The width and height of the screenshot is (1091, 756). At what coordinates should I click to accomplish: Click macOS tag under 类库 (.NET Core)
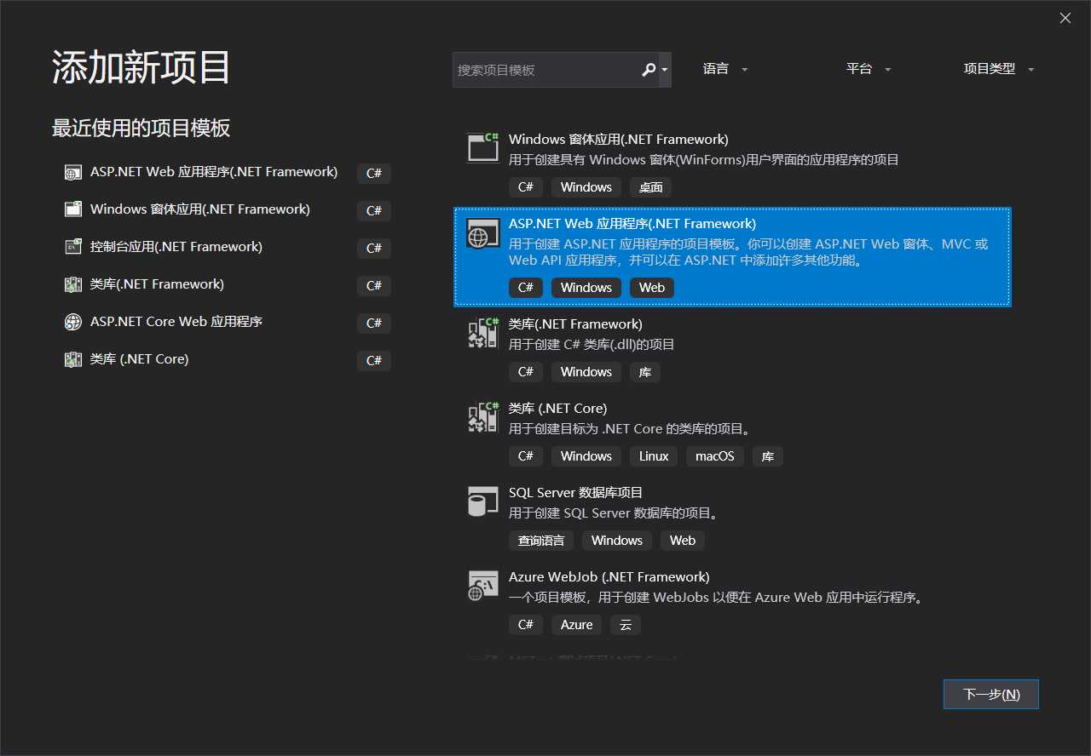point(715,456)
